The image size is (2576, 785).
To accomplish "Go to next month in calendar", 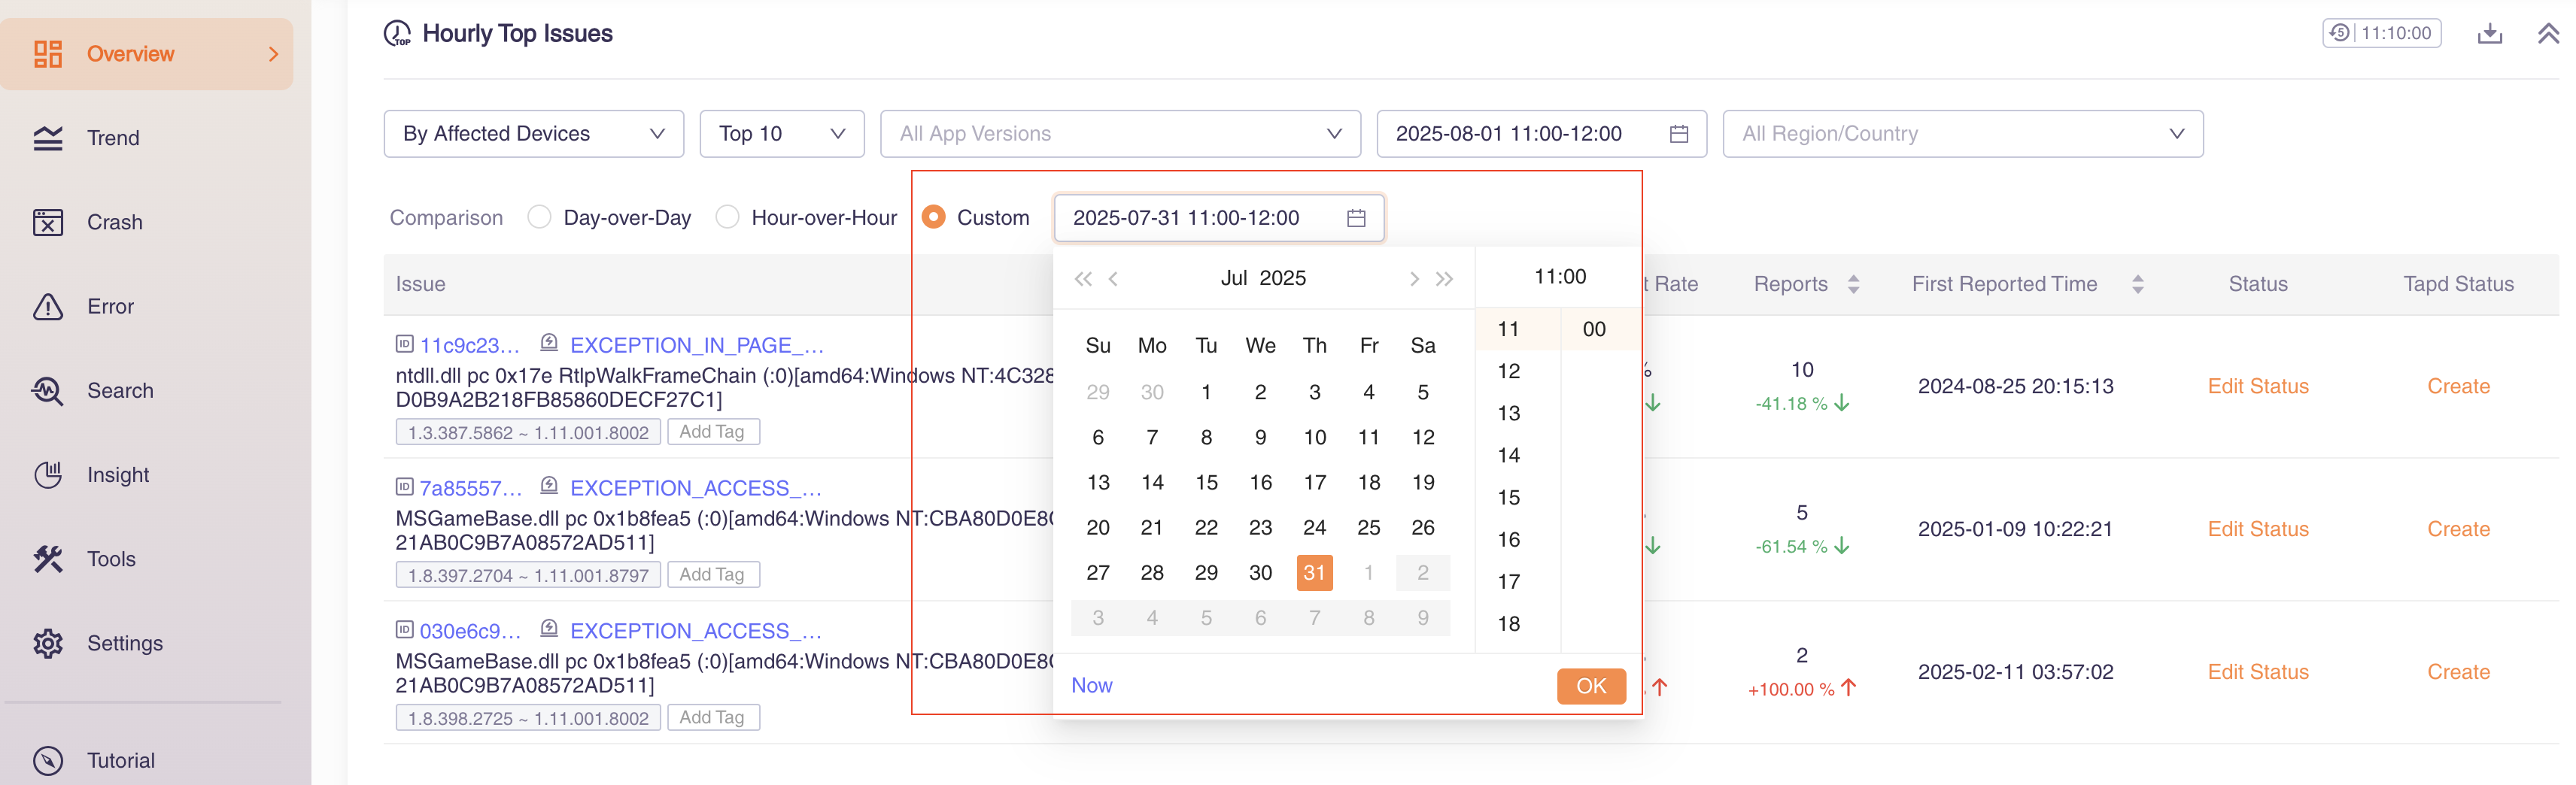I will point(1413,279).
